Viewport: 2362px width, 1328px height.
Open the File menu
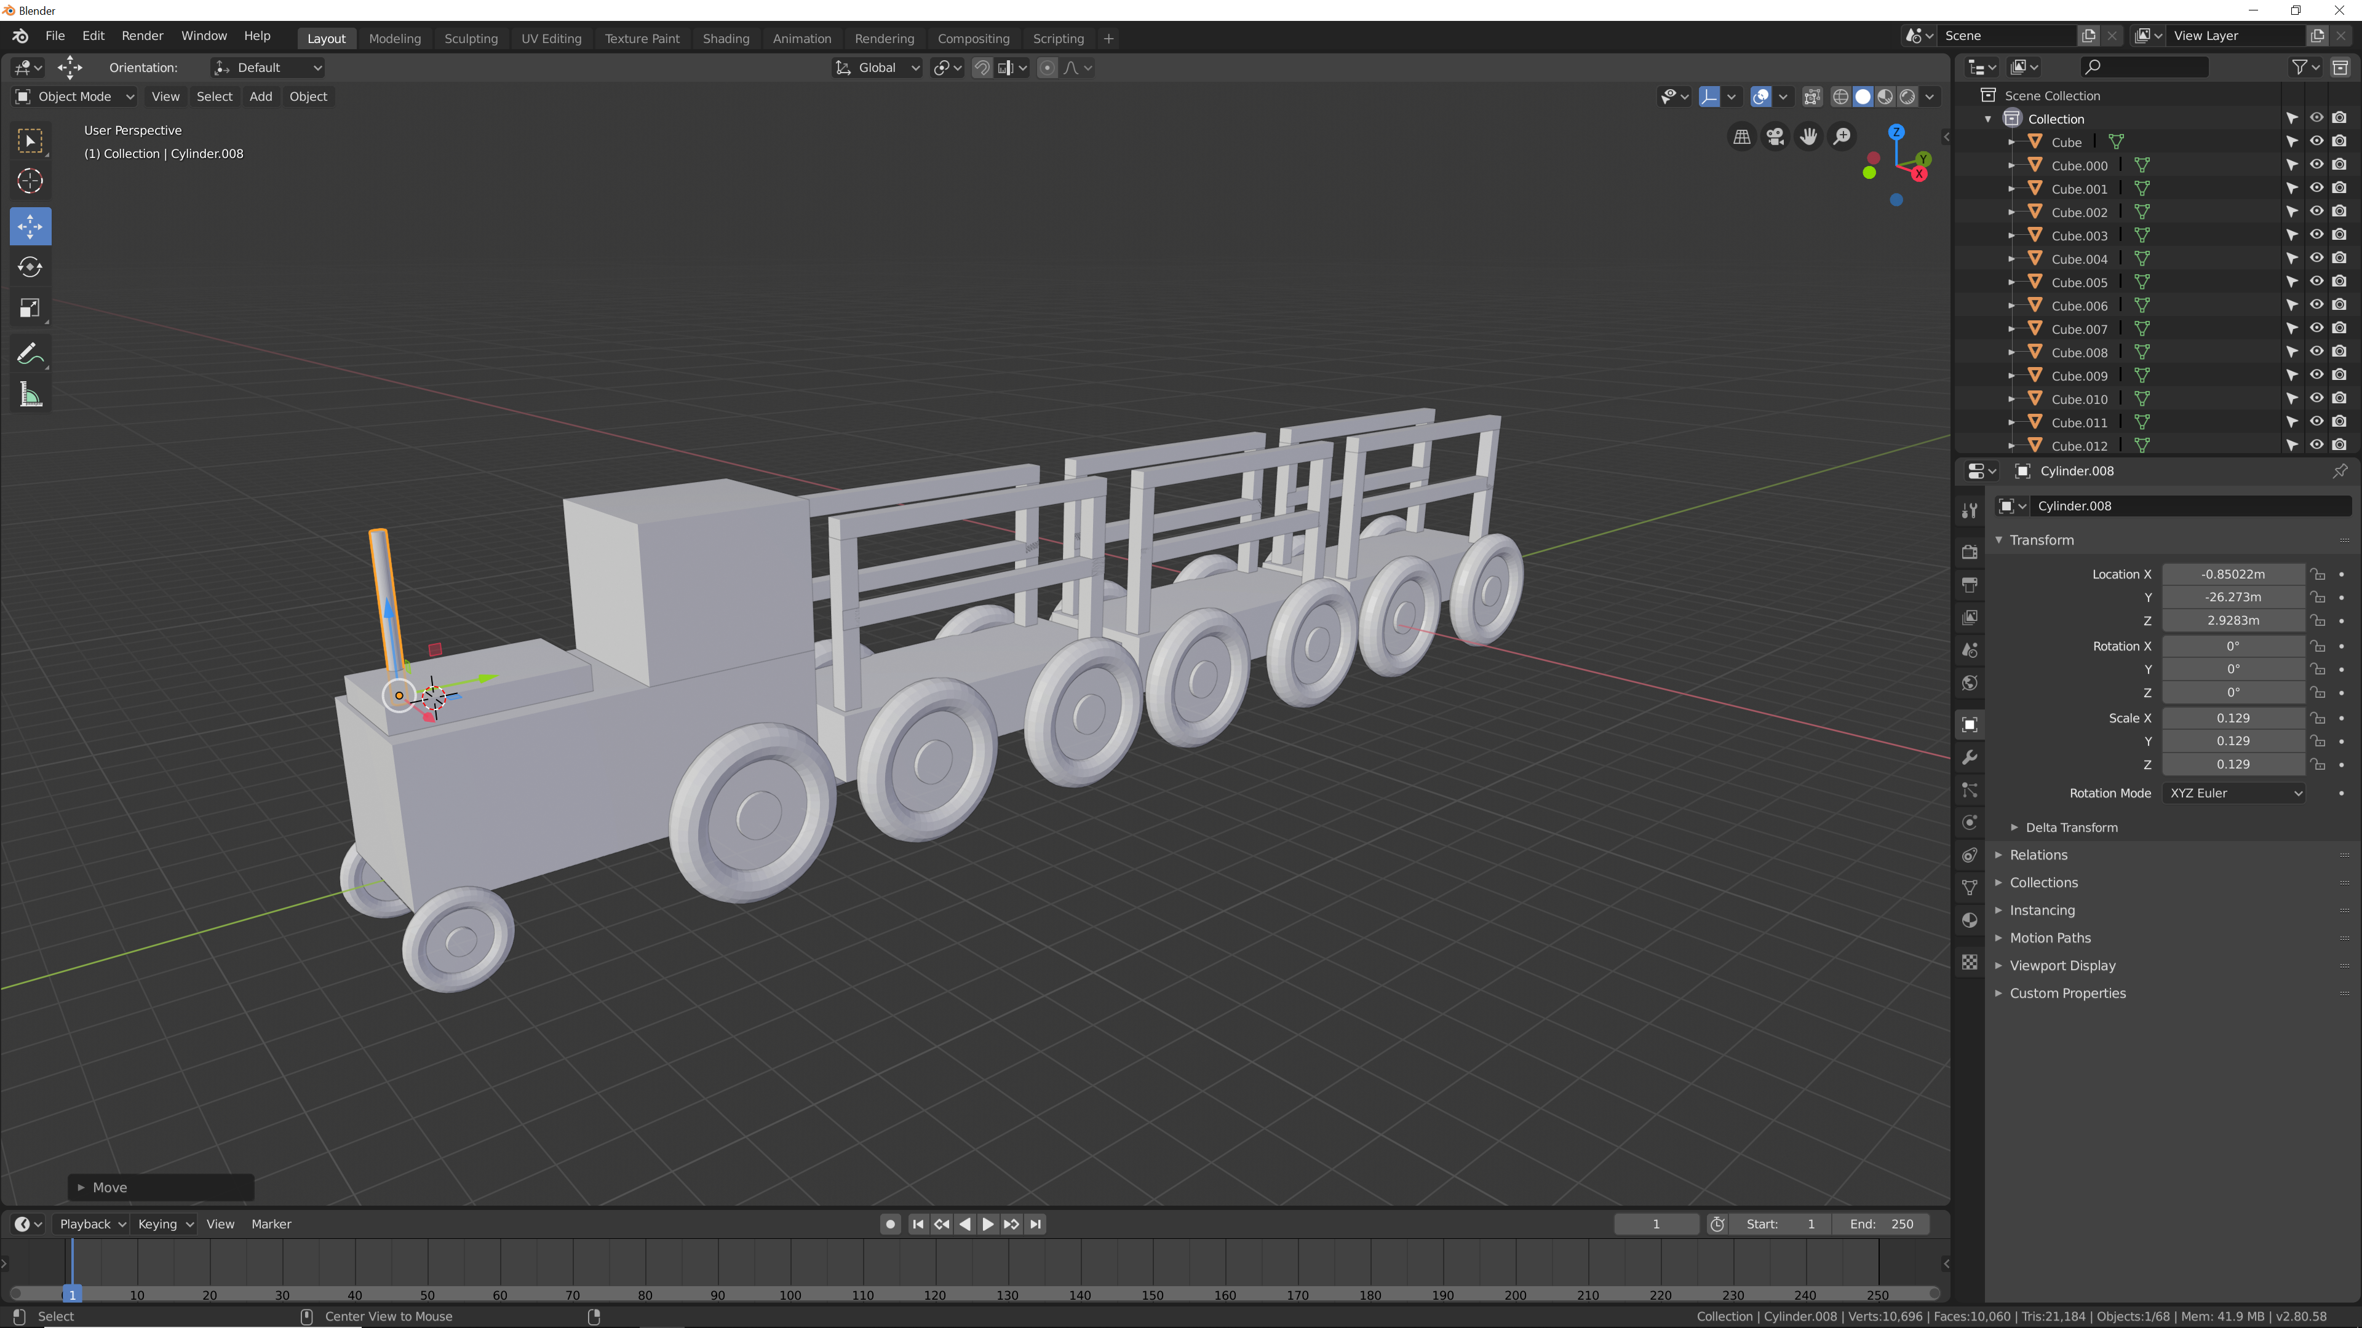55,36
